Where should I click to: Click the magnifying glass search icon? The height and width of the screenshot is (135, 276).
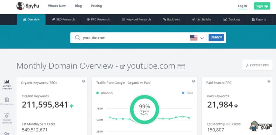pos(78,38)
